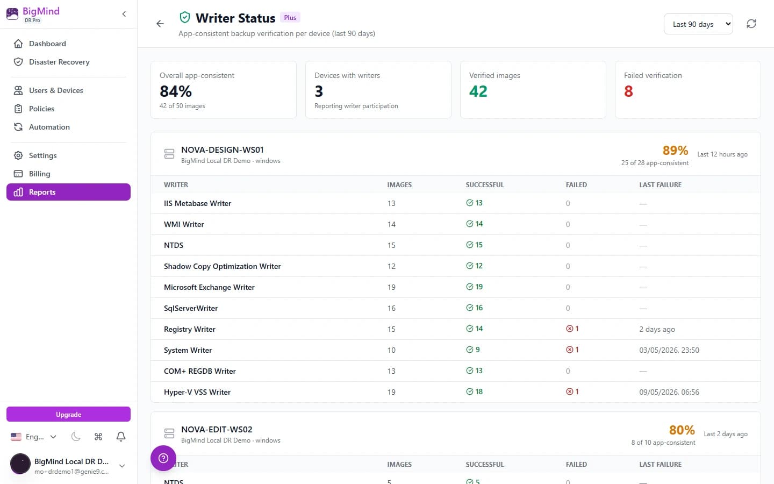Click the US flag language icon

(x=16, y=437)
